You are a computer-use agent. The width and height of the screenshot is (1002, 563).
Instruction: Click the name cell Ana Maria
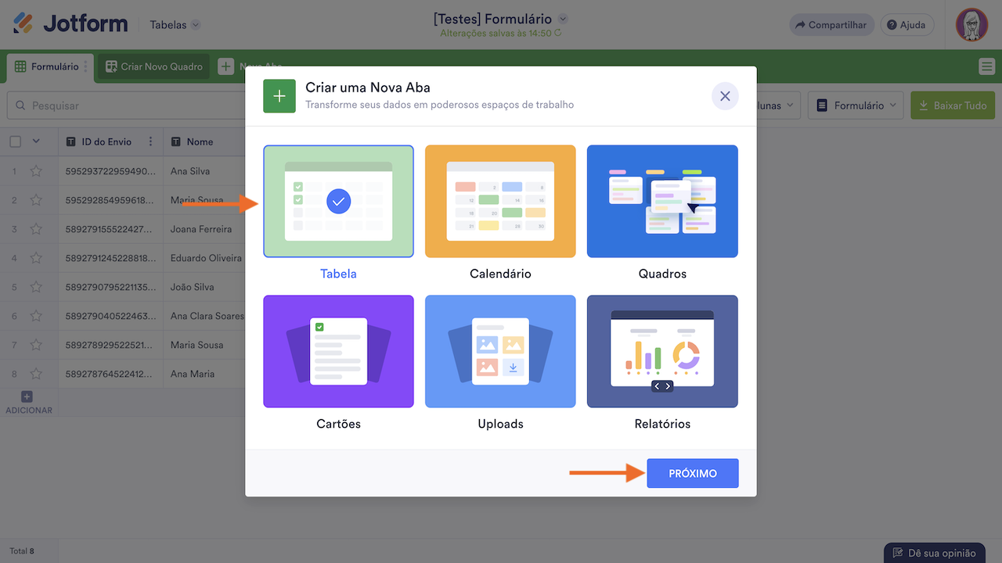tap(204, 374)
